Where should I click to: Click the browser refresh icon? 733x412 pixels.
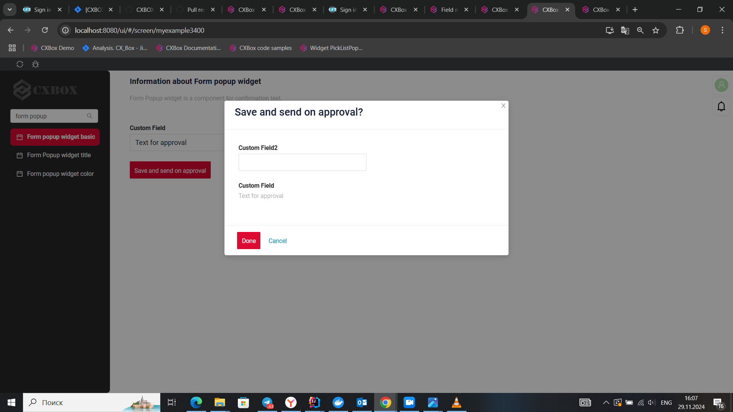pos(45,30)
